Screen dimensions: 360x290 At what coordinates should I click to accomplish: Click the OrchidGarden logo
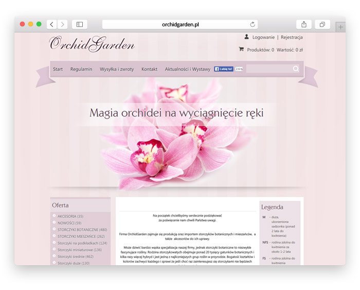92,44
